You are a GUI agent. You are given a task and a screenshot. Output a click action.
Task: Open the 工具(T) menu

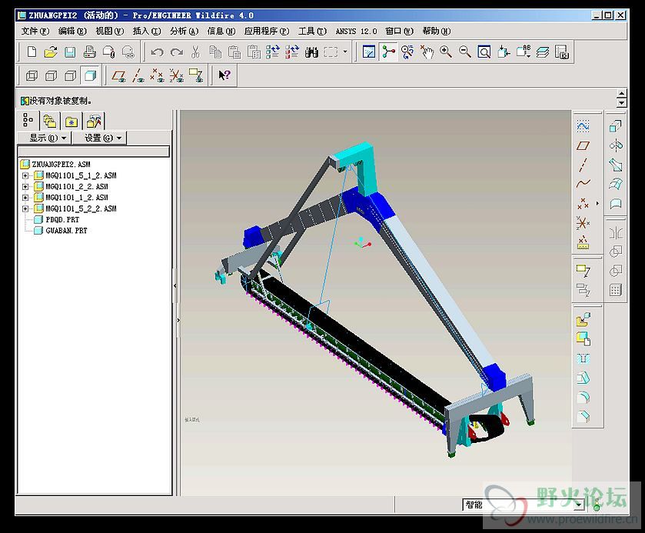[x=312, y=32]
